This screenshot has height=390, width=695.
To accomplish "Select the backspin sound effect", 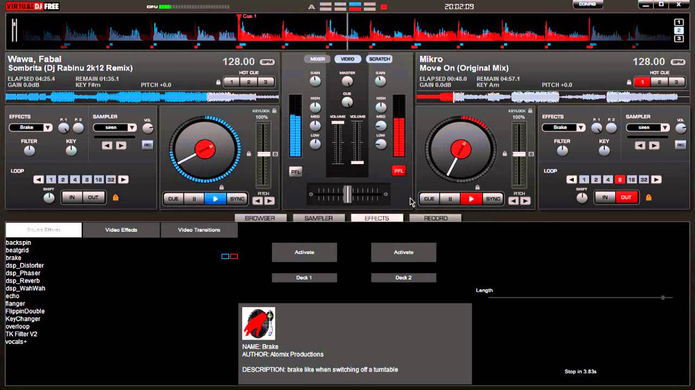I will pos(18,243).
